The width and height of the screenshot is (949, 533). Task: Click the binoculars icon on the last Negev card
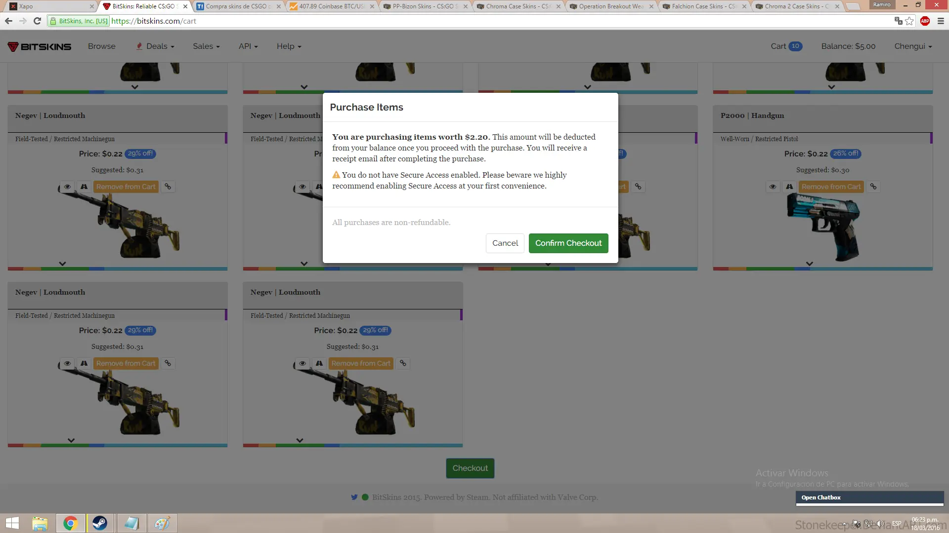click(319, 363)
